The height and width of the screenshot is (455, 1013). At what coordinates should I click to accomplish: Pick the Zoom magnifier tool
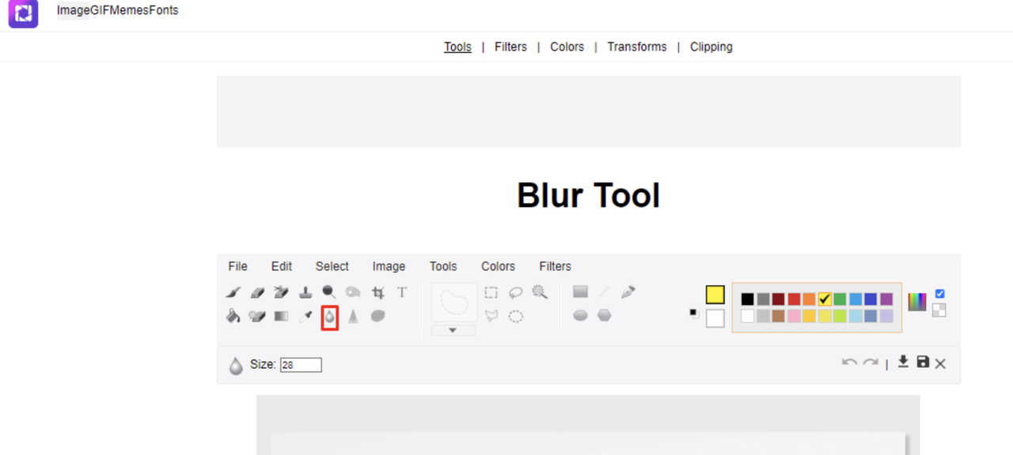(329, 292)
